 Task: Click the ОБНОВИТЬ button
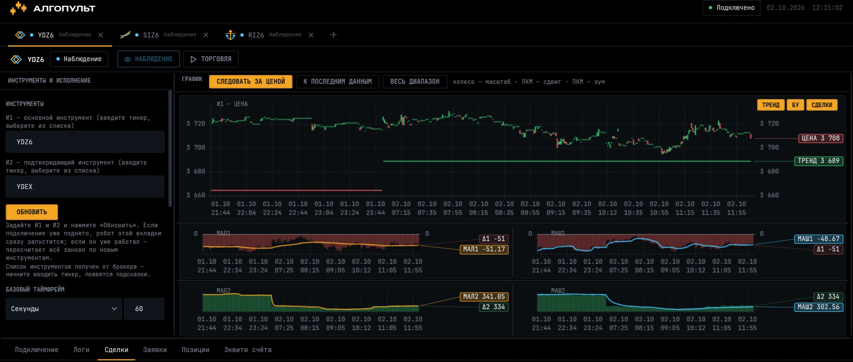[32, 212]
